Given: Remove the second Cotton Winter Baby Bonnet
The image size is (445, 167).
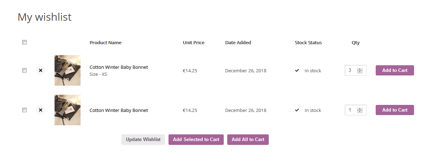Looking at the screenshot, I should coord(40,110).
